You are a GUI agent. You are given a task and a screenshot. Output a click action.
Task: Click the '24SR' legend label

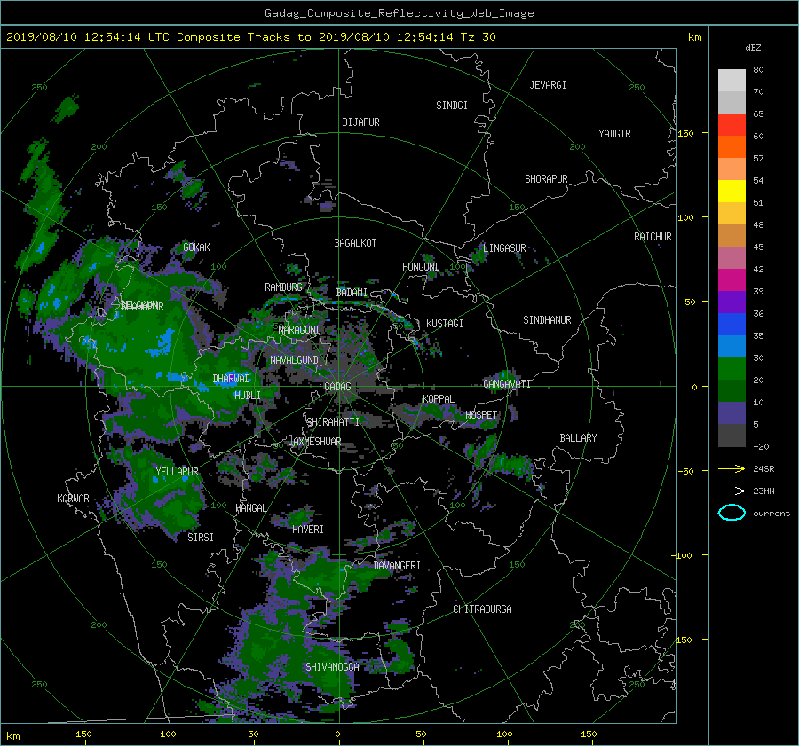763,469
